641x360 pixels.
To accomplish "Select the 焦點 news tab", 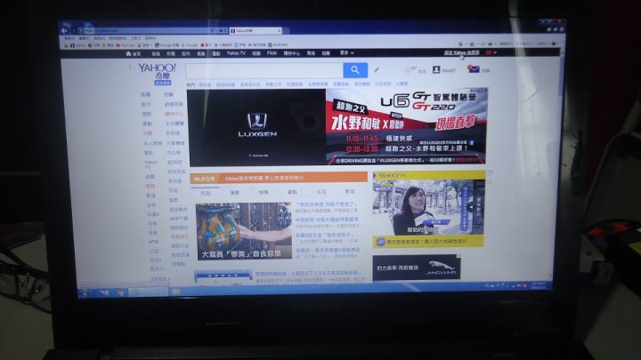I will click(206, 193).
